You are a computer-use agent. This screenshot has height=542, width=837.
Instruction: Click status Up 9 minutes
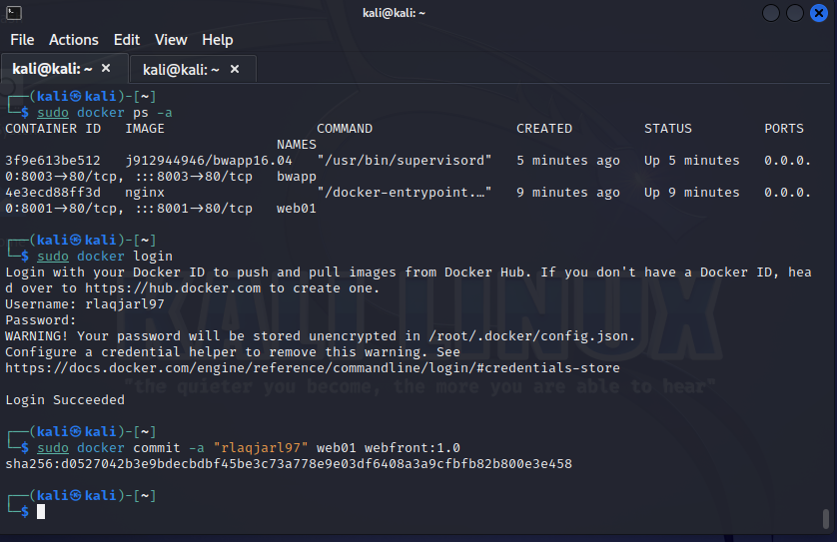point(692,193)
